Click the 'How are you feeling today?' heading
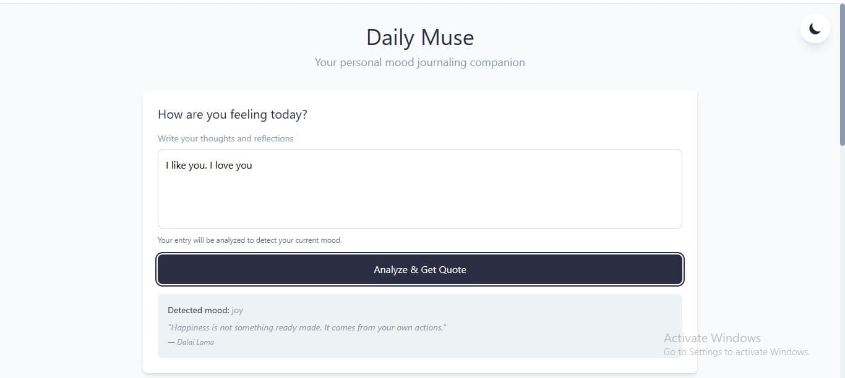The height and width of the screenshot is (378, 845). [232, 114]
